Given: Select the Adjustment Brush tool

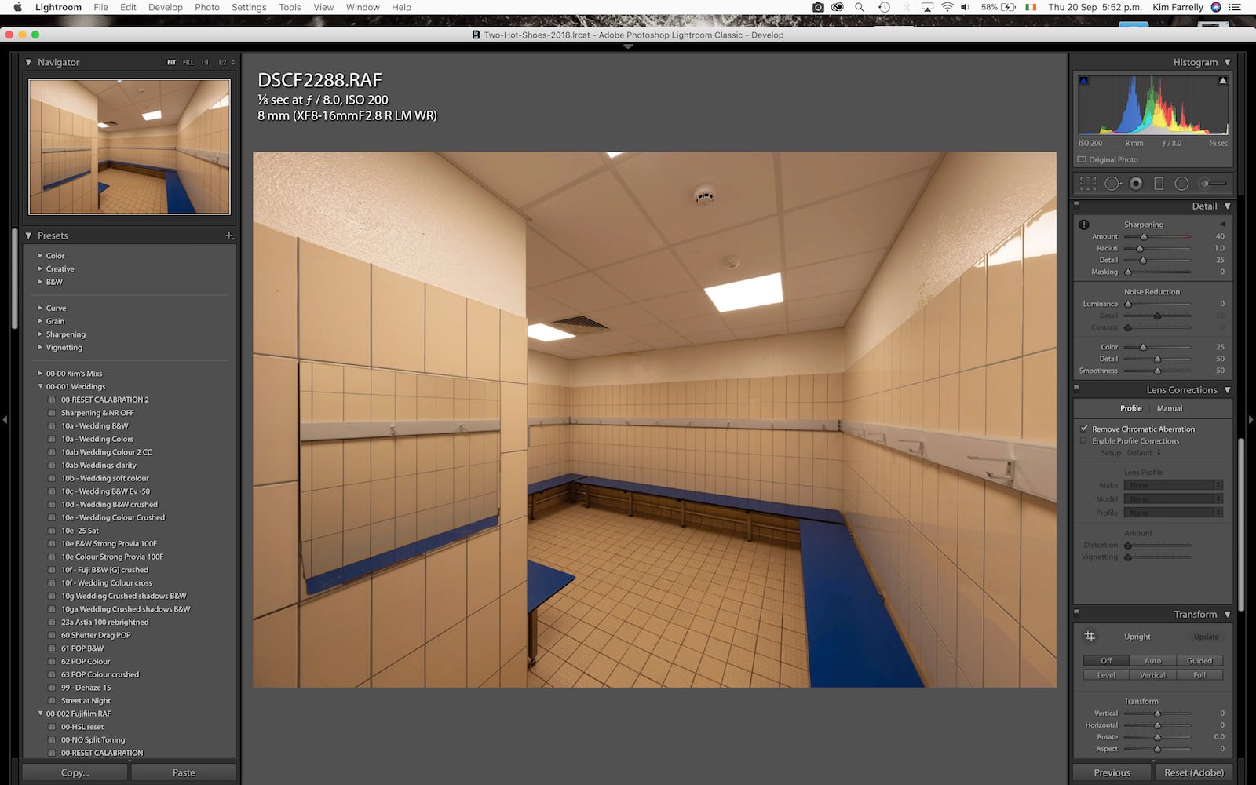Looking at the screenshot, I should (1213, 184).
